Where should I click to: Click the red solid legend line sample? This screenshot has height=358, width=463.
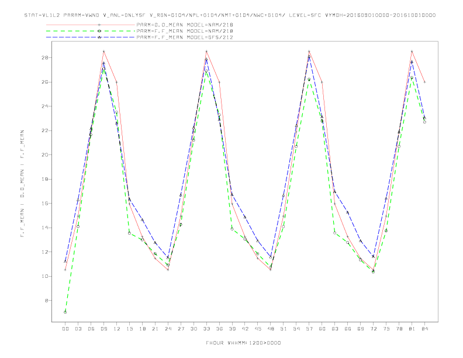point(91,25)
